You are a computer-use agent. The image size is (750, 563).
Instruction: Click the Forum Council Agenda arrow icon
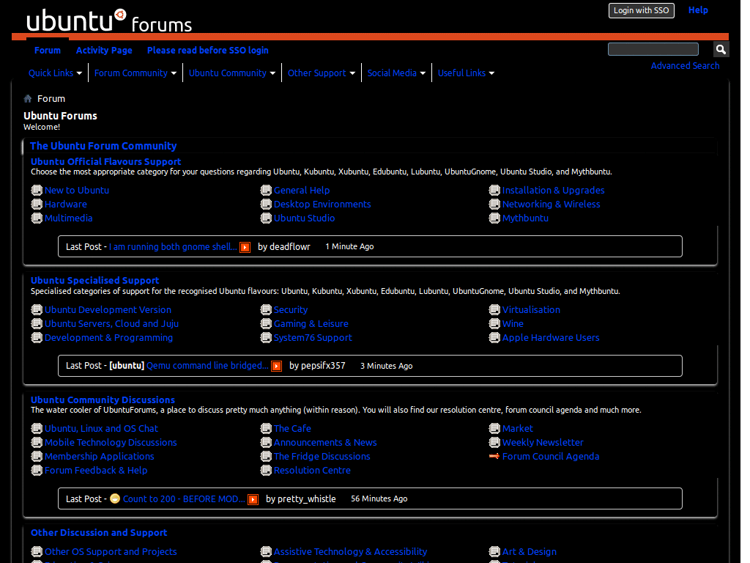tap(493, 456)
